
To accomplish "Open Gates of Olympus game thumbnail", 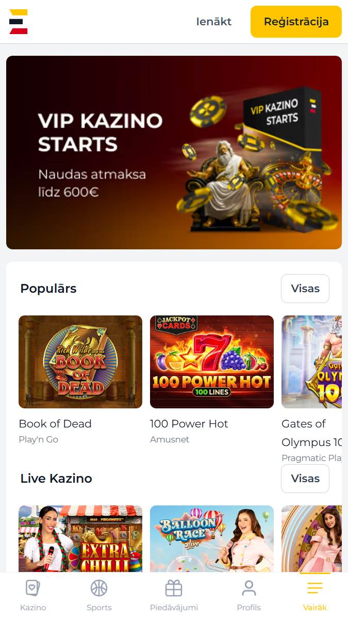I will pos(311,361).
